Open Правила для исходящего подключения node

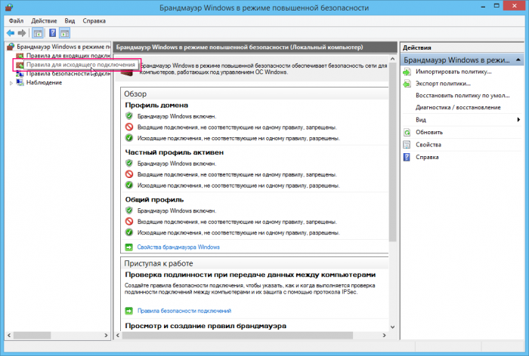point(81,64)
